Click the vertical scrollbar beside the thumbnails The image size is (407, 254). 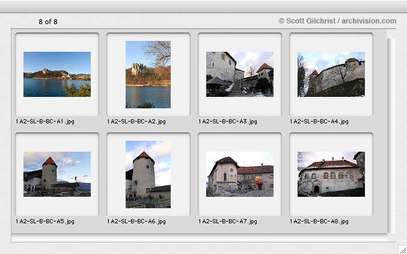point(391,135)
